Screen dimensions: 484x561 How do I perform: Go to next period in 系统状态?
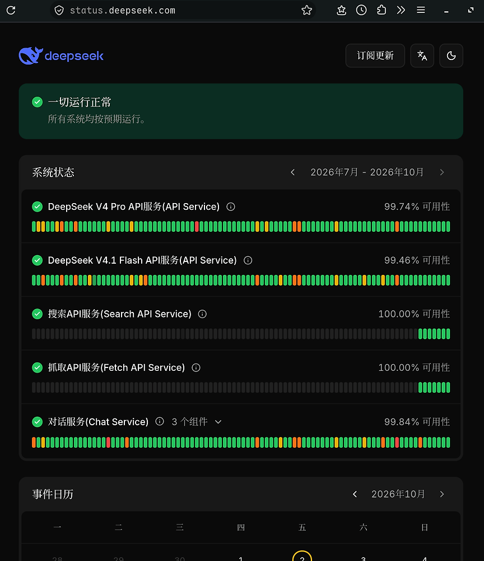442,172
